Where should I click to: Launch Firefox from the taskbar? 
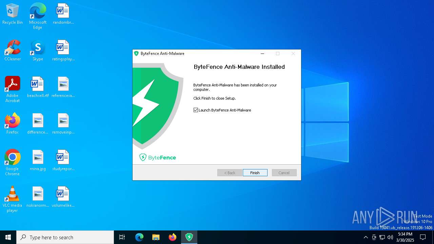click(x=173, y=237)
